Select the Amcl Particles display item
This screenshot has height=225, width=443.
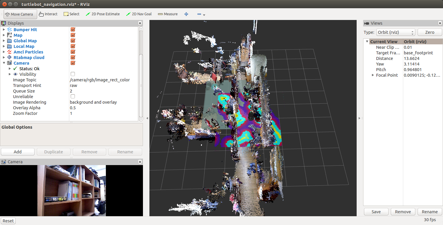click(x=28, y=52)
